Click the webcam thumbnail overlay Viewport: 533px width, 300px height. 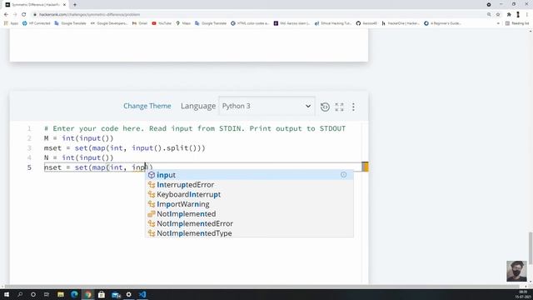tap(516, 271)
